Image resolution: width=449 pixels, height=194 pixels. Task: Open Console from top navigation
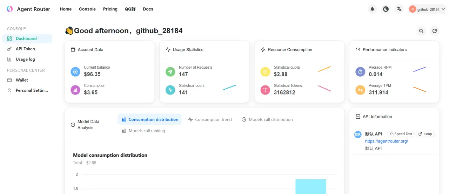[x=87, y=9]
